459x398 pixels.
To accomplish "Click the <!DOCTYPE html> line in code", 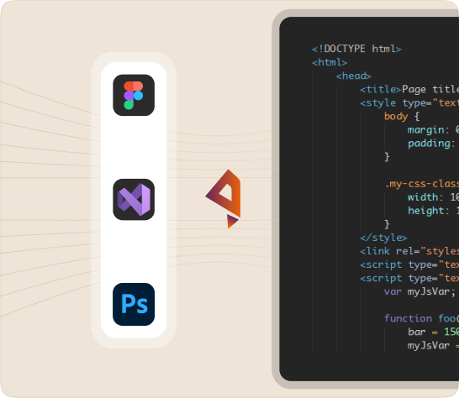I will click(x=356, y=49).
